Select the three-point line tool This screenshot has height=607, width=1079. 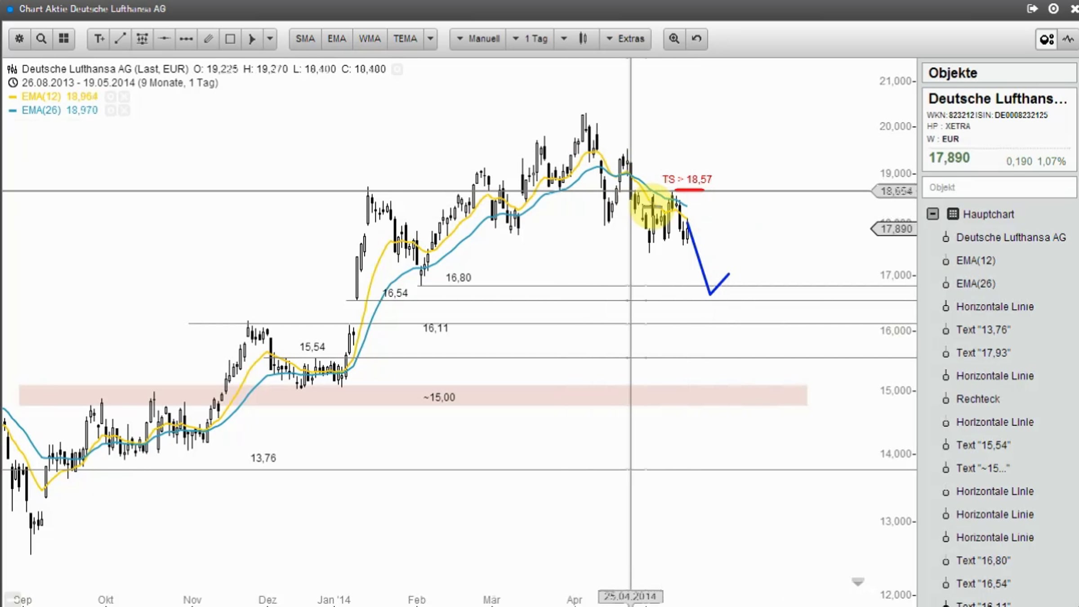[x=186, y=39]
